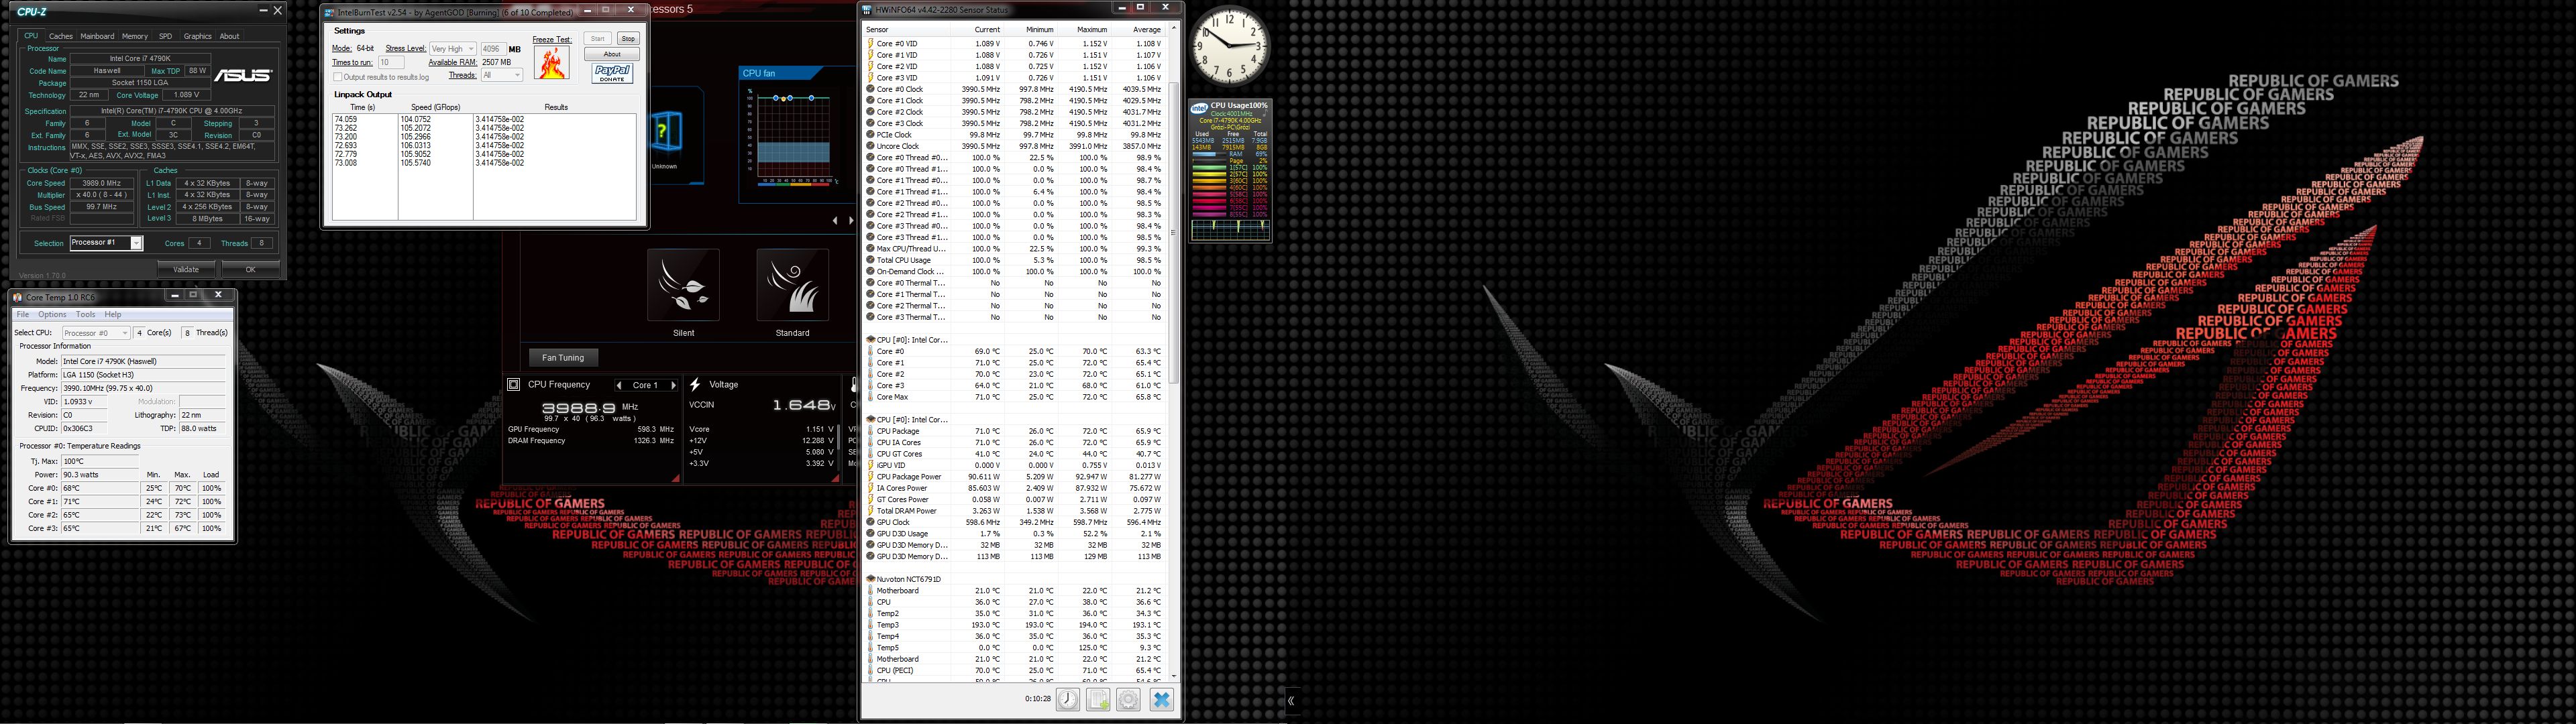Image resolution: width=2576 pixels, height=724 pixels.
Task: Open CPU-Z processor Selection dropdown
Action: 107,243
